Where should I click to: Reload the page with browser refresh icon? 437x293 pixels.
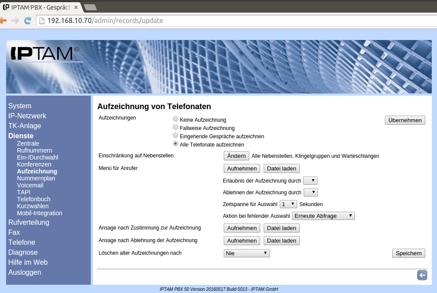coord(27,20)
